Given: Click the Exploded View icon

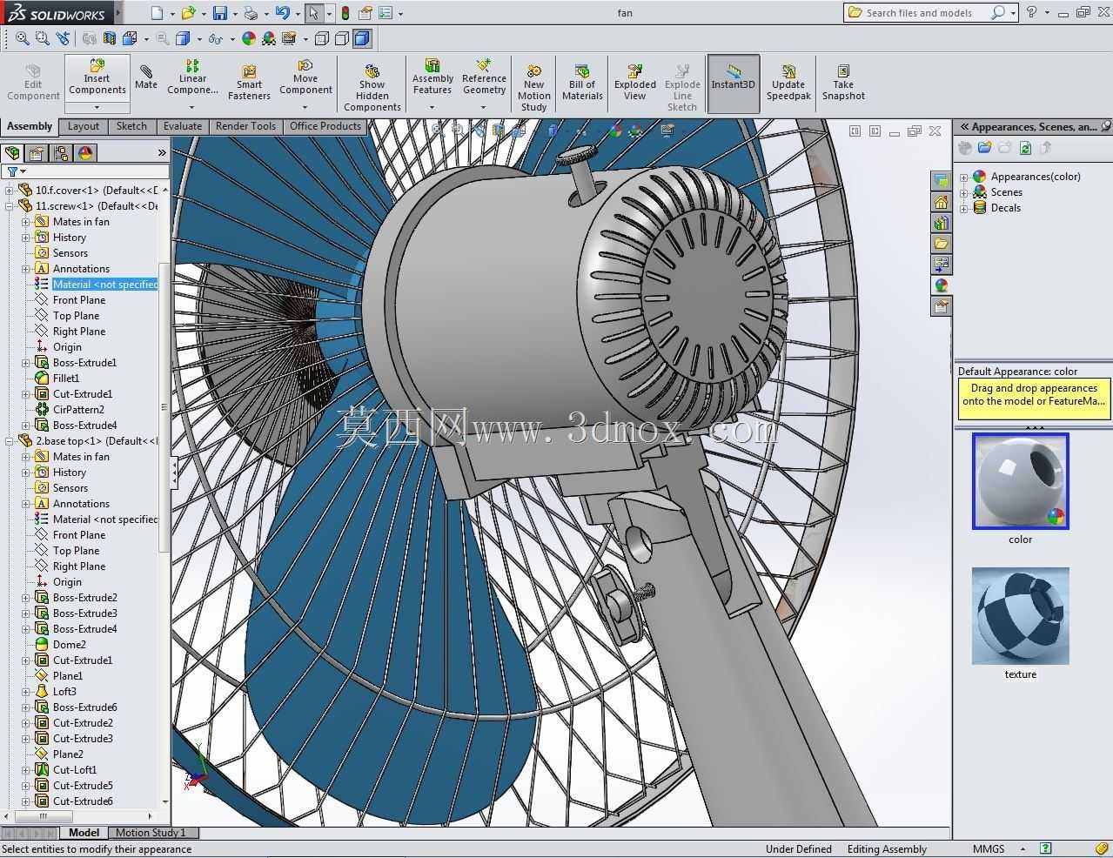Looking at the screenshot, I should coord(635,83).
